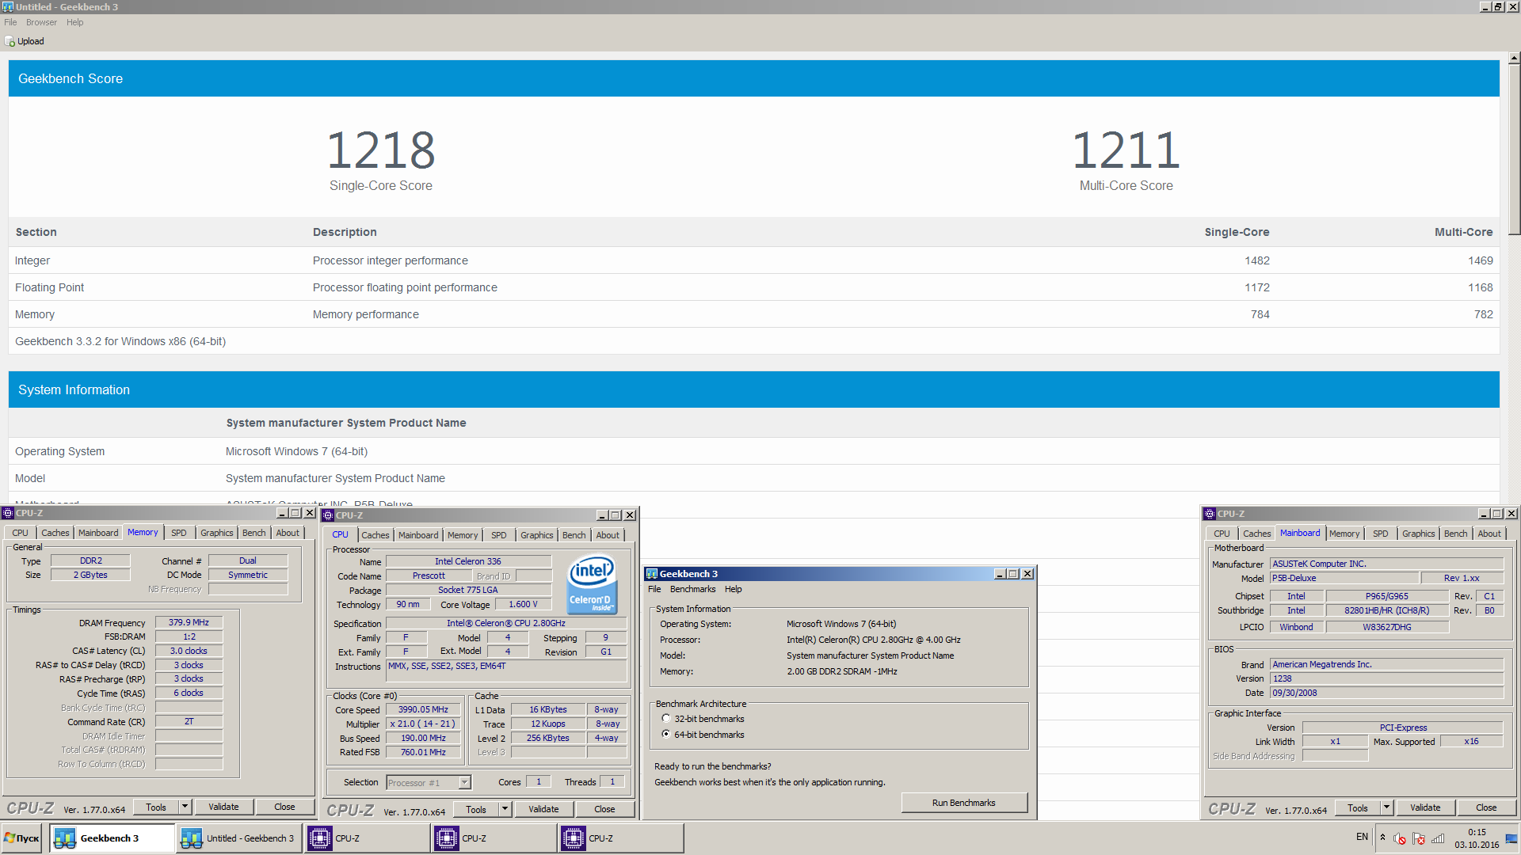Click the network signal icon in system tray

[1438, 838]
